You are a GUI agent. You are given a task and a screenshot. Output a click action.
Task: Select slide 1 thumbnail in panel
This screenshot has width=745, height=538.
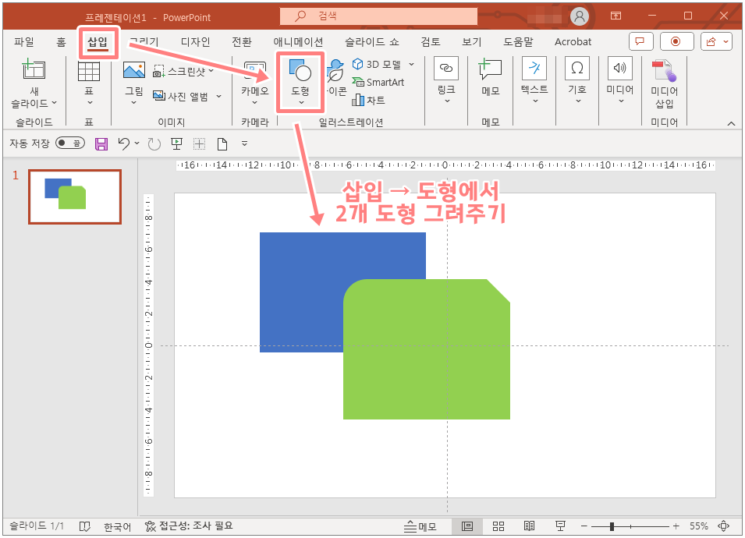74,196
